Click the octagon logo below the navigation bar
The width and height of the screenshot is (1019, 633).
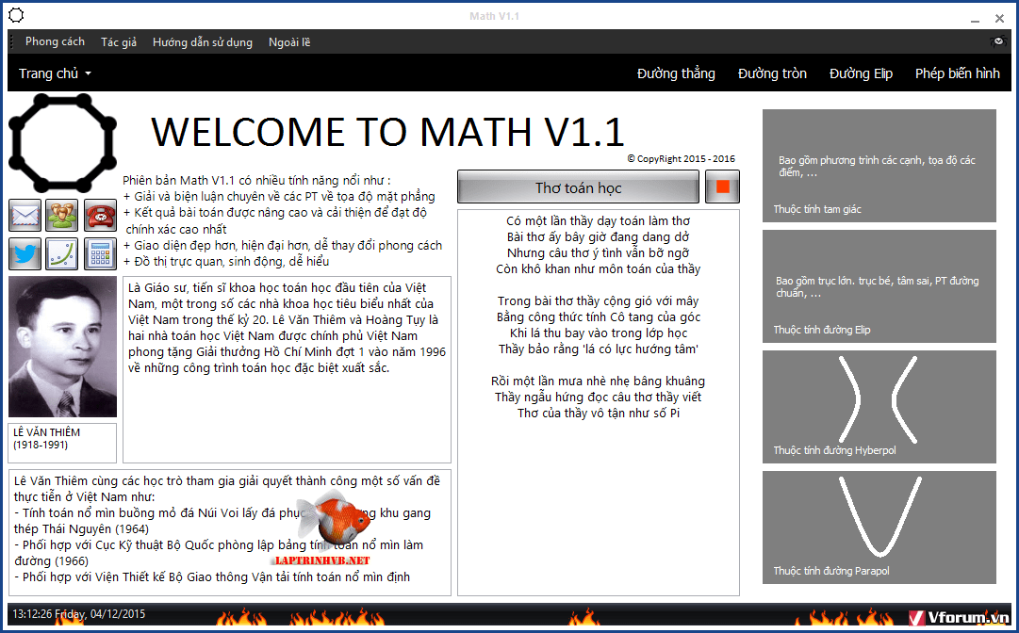62,143
